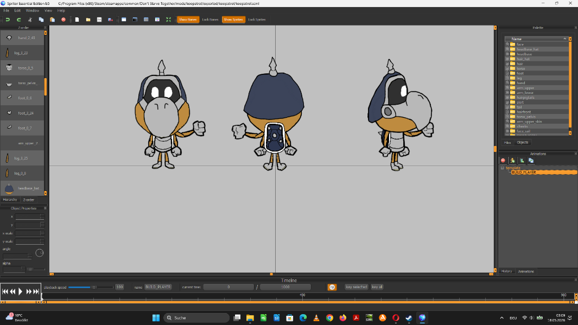Expand the tail folder in Palette

point(507,107)
